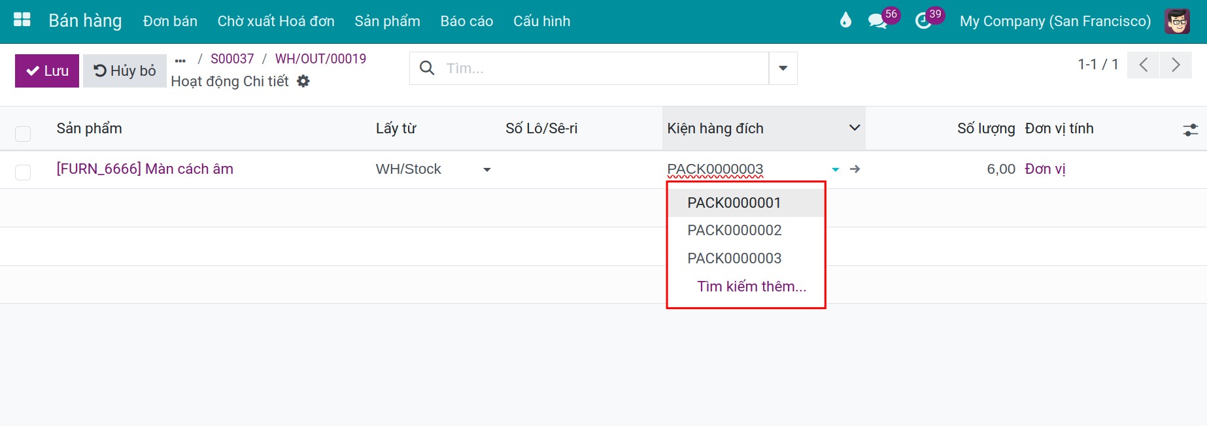This screenshot has width=1207, height=426.
Task: Go to the previous record
Action: (1144, 65)
